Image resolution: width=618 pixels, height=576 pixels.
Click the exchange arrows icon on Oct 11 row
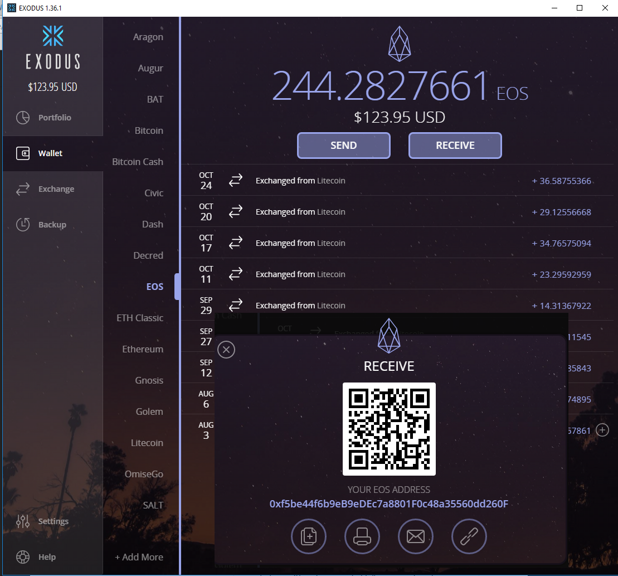[x=236, y=274]
